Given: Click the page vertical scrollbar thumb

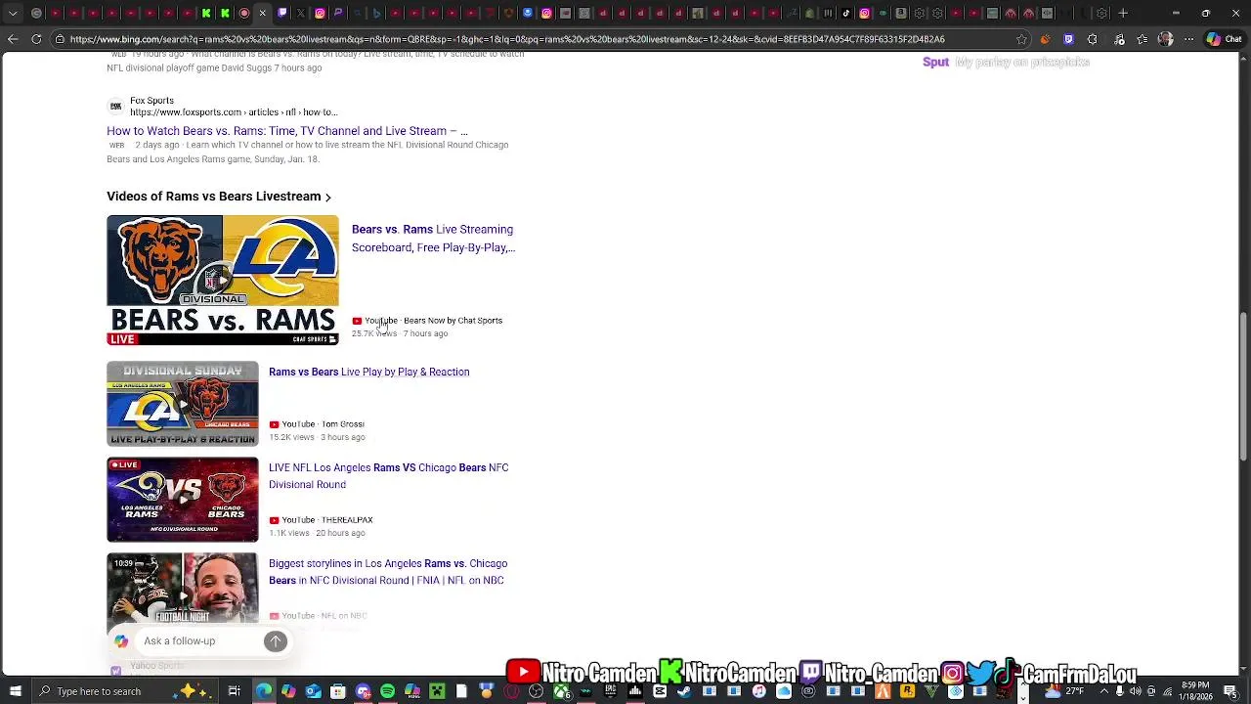Looking at the screenshot, I should [x=1244, y=386].
